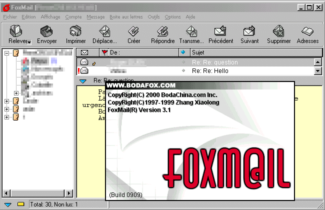Open the Relever dropdown arrow
325x210 pixels.
point(29,42)
